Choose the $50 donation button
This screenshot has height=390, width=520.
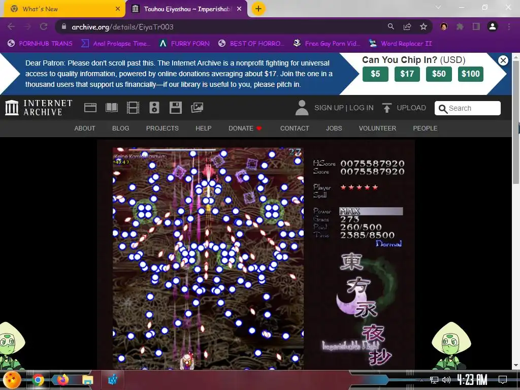pyautogui.click(x=439, y=74)
